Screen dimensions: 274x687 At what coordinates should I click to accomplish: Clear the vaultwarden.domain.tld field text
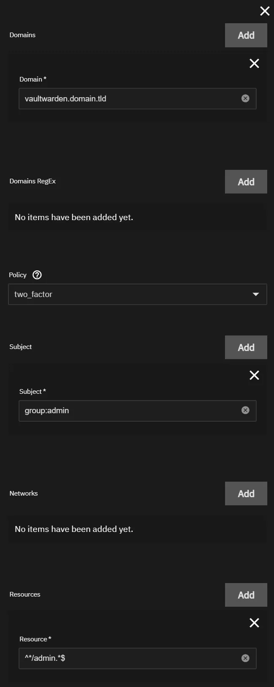click(x=245, y=98)
